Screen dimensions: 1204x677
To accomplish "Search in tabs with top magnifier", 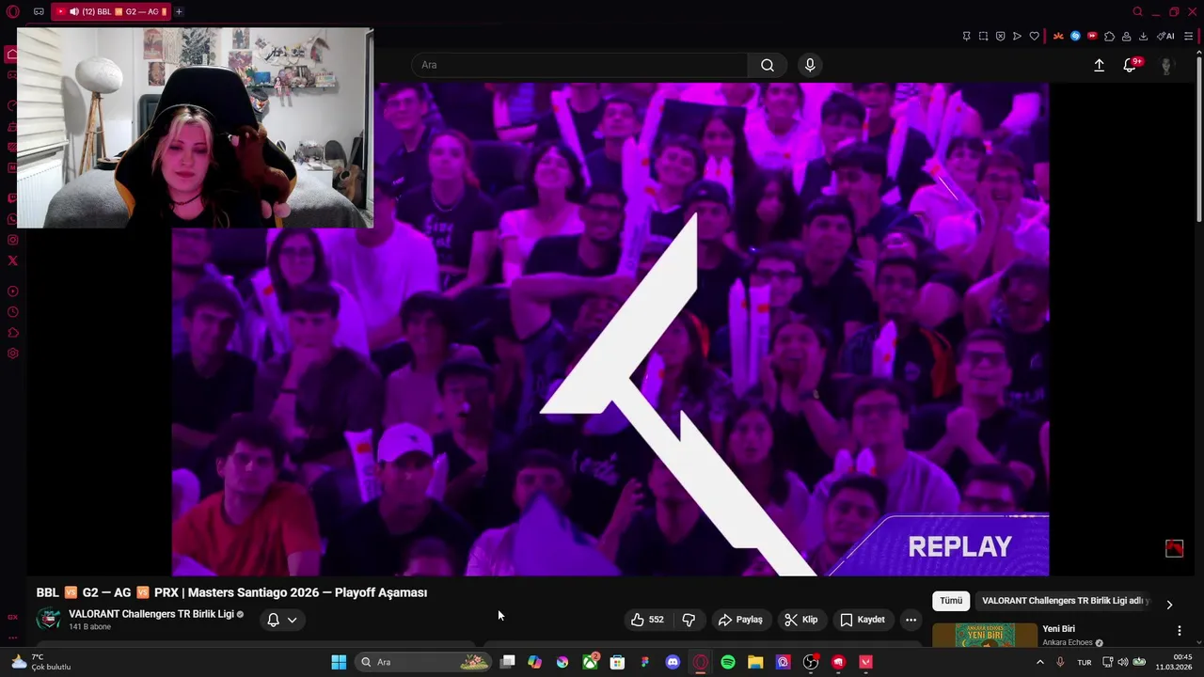I will [1137, 12].
